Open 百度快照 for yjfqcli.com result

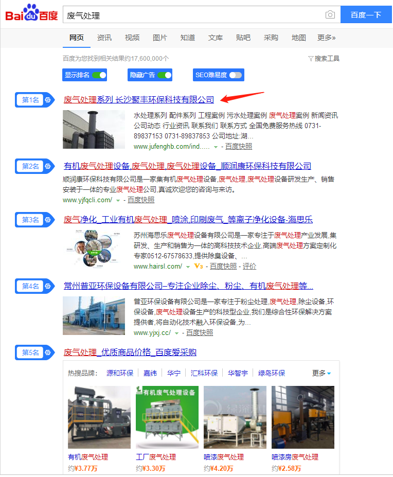[141, 200]
